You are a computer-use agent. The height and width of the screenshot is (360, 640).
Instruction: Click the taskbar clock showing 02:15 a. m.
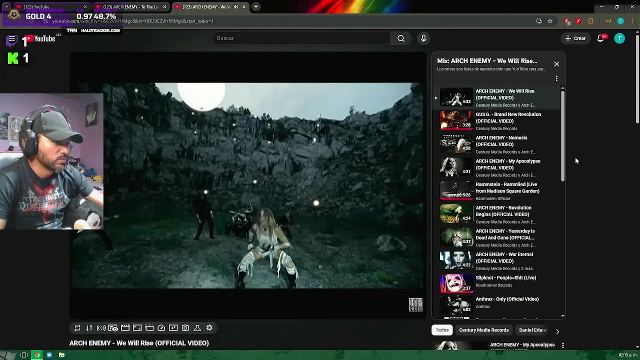coord(627,355)
